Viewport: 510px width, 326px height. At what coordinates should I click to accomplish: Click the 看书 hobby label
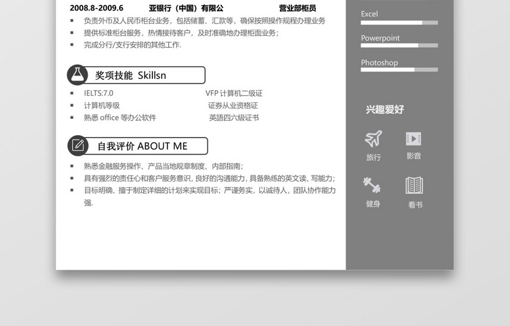pyautogui.click(x=415, y=205)
